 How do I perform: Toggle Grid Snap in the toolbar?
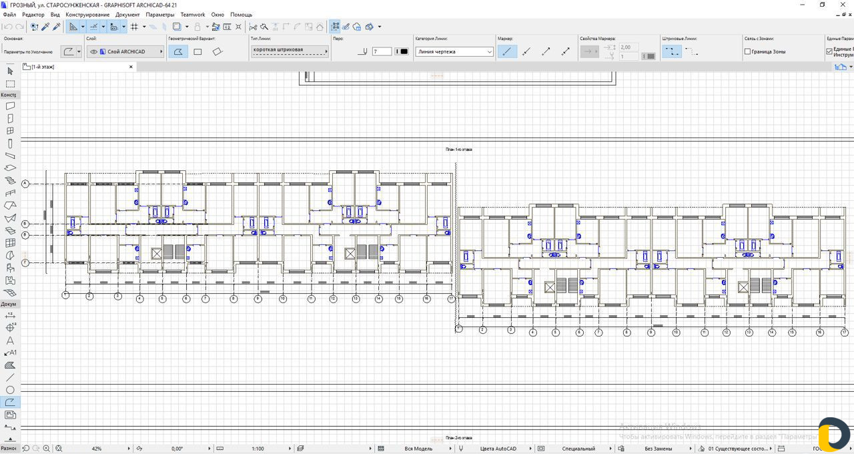click(x=134, y=27)
